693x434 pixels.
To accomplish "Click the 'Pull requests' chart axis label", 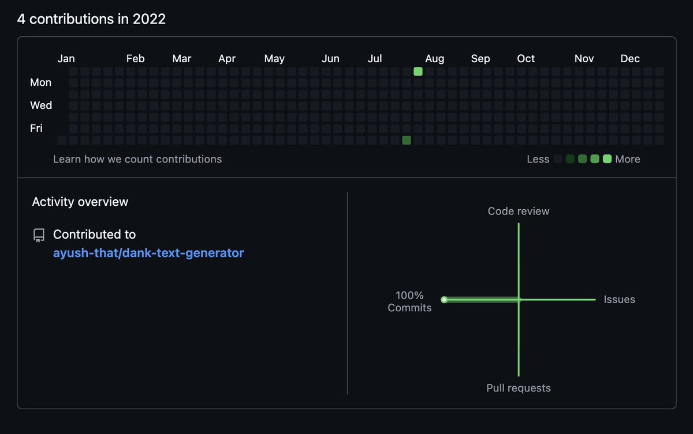I will tap(519, 388).
